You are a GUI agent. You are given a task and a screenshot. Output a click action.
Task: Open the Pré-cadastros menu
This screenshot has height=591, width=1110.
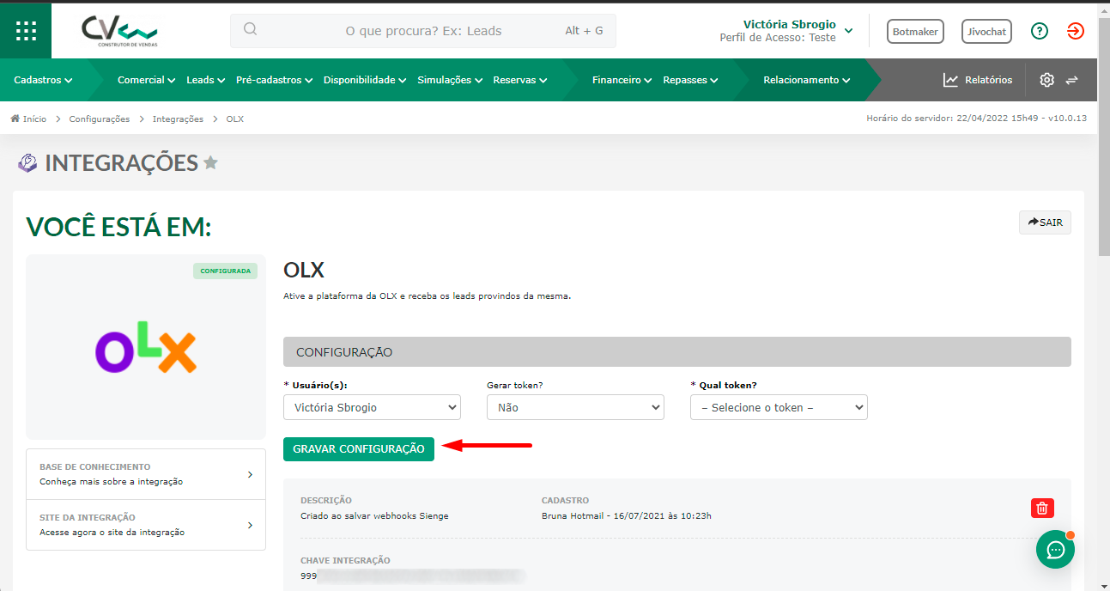coord(275,80)
